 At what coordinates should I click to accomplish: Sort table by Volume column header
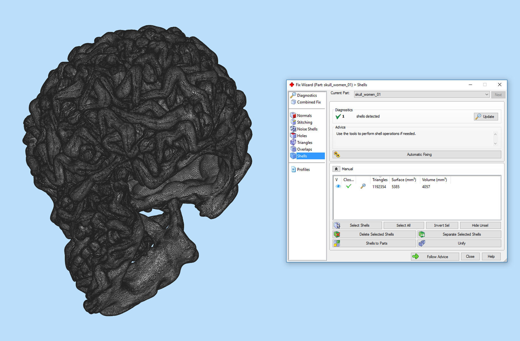(x=434, y=180)
